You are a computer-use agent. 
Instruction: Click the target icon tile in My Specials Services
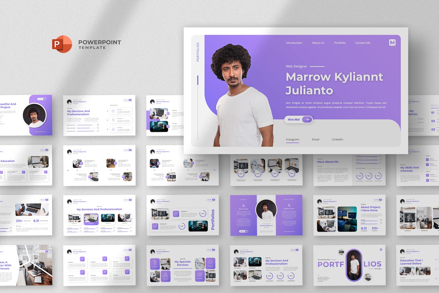coord(200,275)
